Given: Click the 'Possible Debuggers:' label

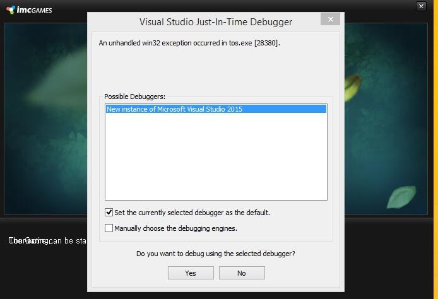Looking at the screenshot, I should click(x=134, y=97).
